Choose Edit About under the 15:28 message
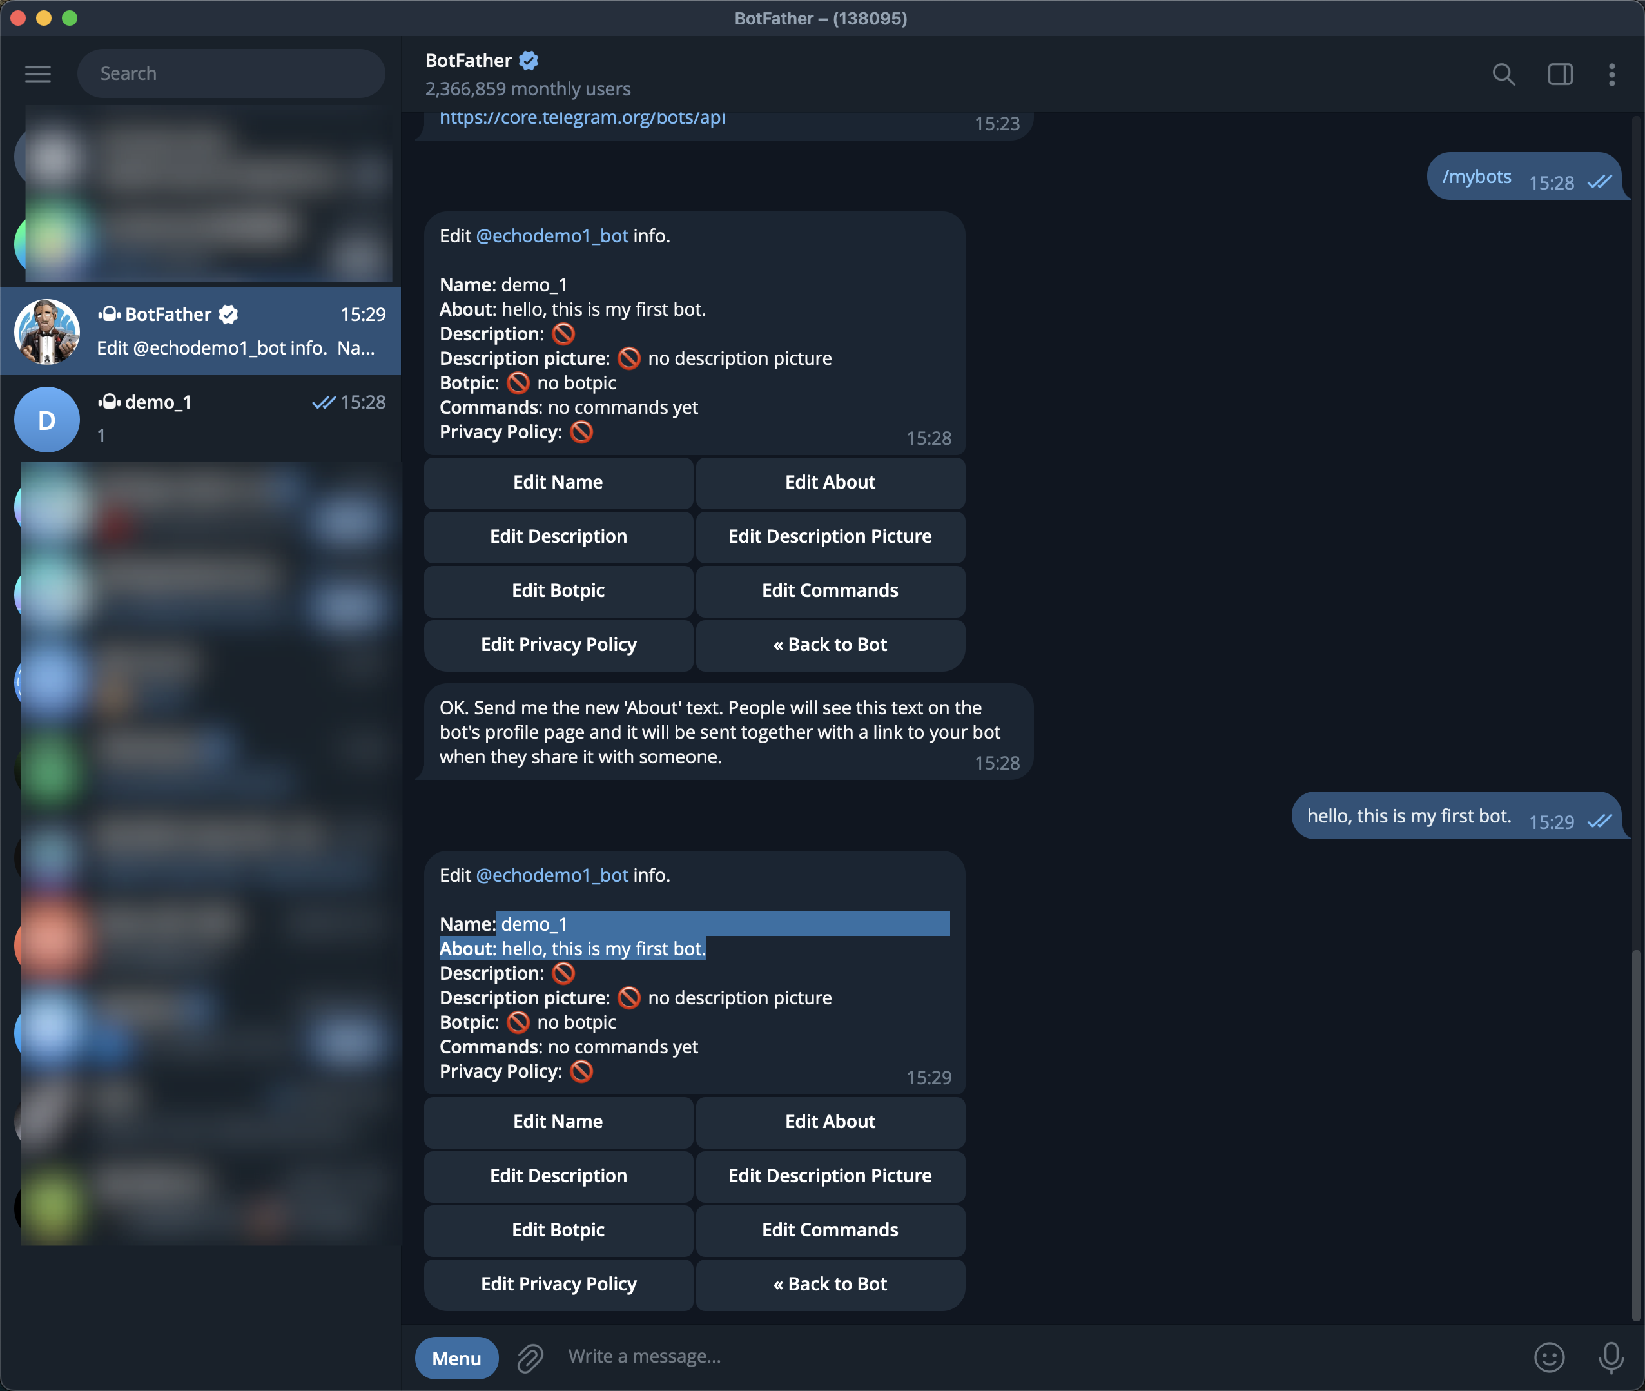Screen dimensions: 1645x1391 click(830, 483)
